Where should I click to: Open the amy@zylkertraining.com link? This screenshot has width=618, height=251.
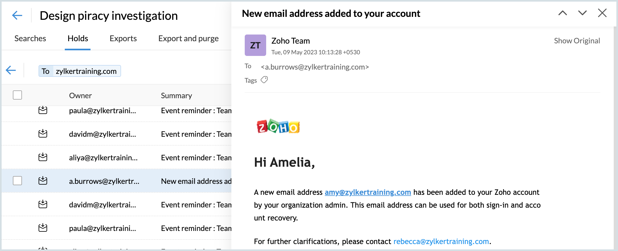368,192
